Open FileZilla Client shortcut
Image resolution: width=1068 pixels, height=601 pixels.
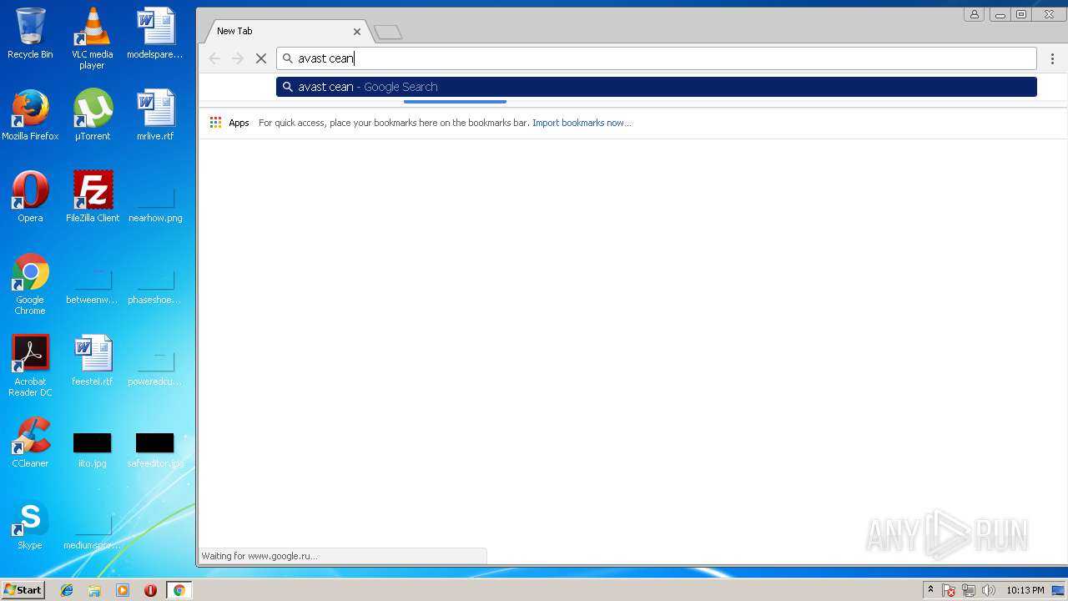tap(92, 197)
